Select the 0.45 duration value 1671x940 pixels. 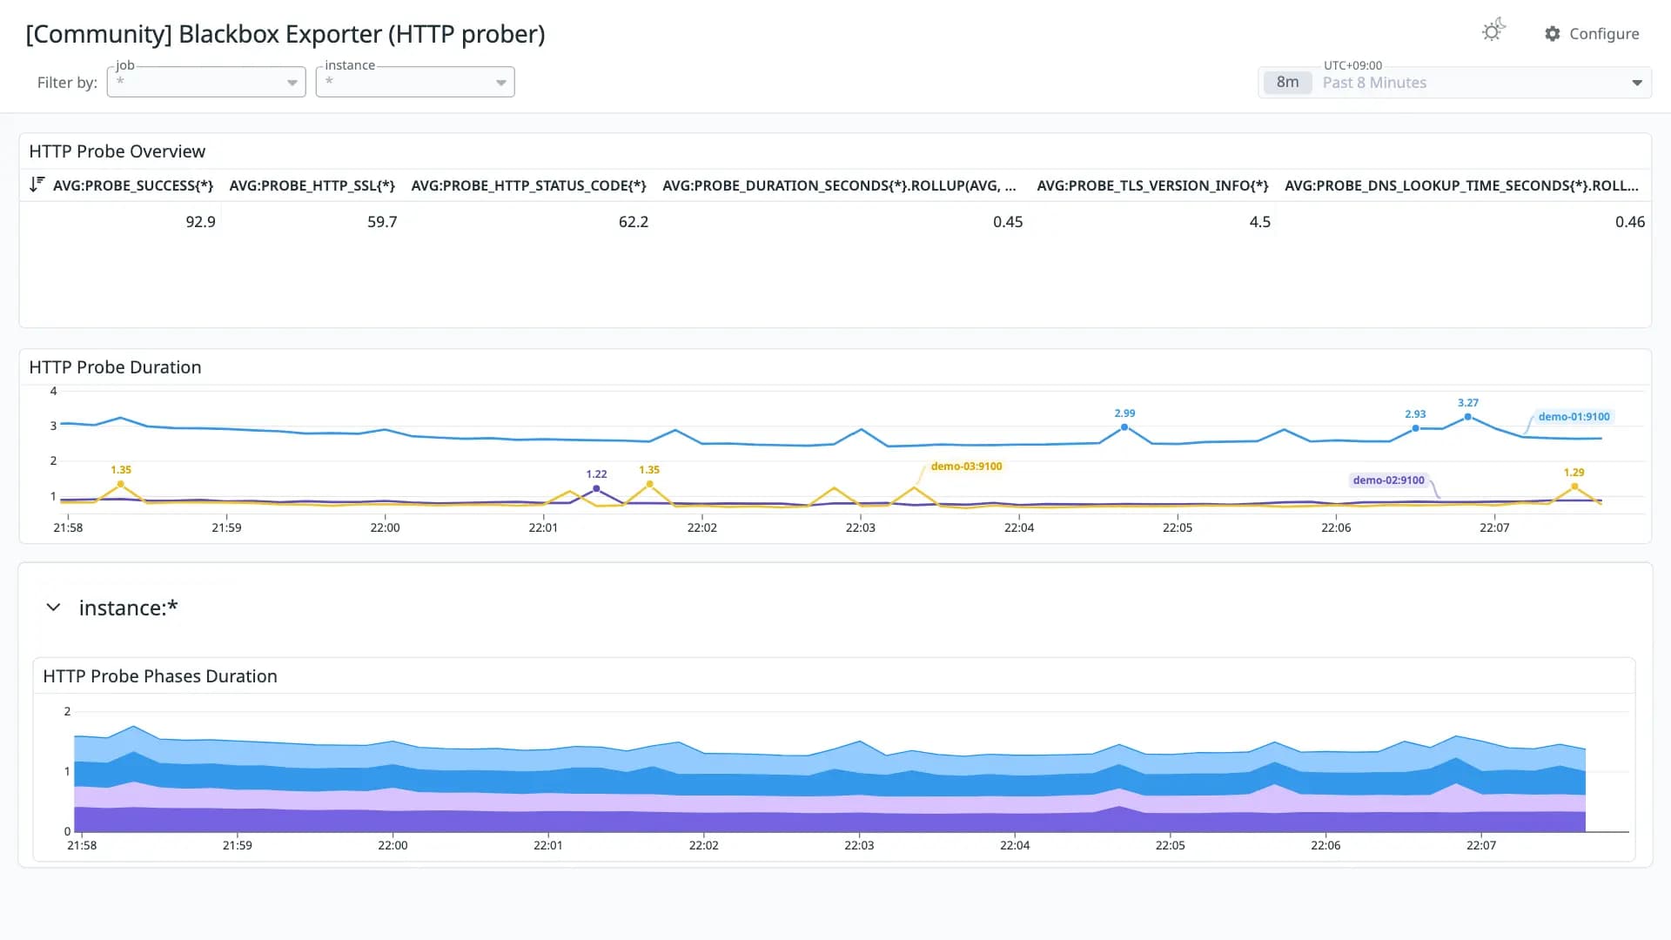pos(1008,222)
